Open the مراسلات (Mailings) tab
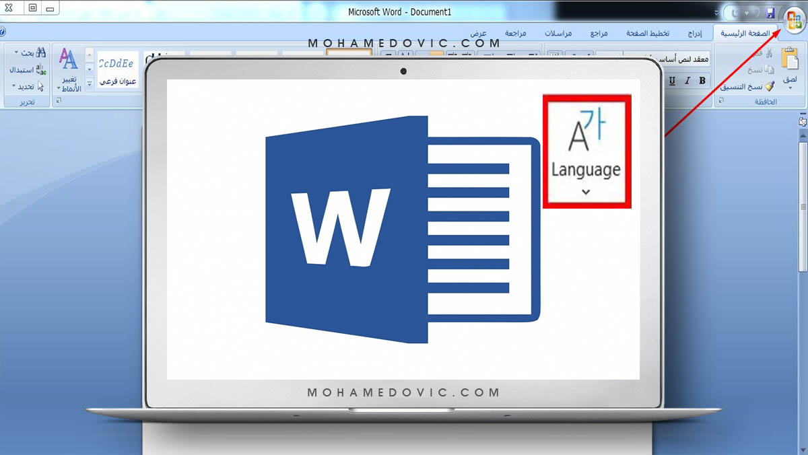This screenshot has height=455, width=808. click(x=558, y=33)
